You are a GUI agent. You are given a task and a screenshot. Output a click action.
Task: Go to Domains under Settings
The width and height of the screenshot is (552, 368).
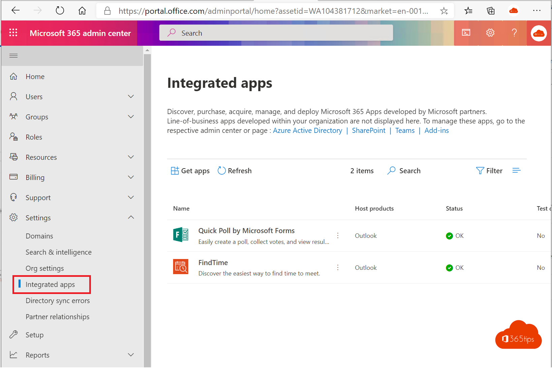[39, 236]
